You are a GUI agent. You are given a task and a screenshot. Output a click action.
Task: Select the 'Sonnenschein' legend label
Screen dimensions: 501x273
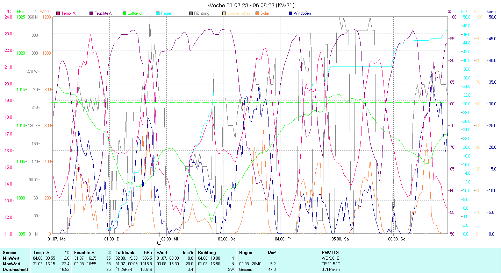point(239,13)
